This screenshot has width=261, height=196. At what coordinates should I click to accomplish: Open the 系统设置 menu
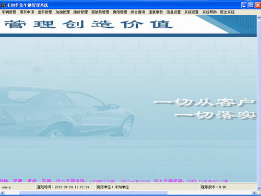click(x=192, y=12)
